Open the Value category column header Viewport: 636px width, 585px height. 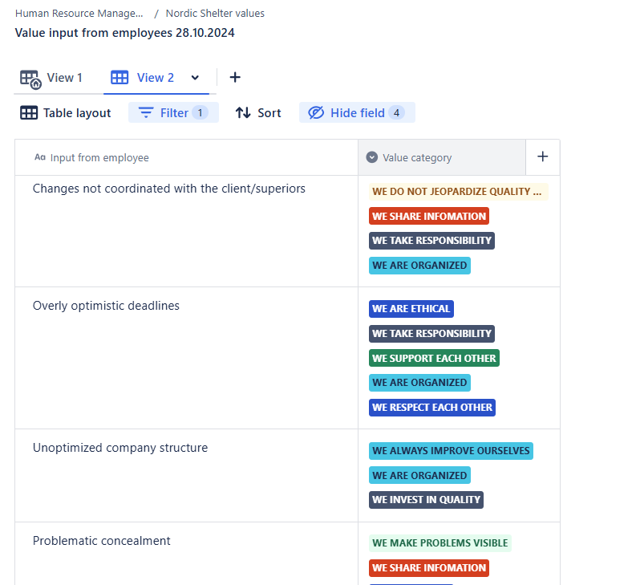[442, 157]
